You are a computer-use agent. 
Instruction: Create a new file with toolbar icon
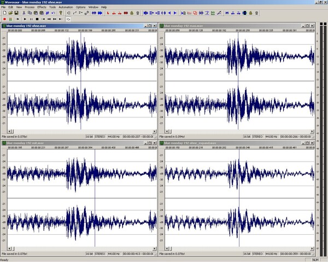(x=4, y=13)
